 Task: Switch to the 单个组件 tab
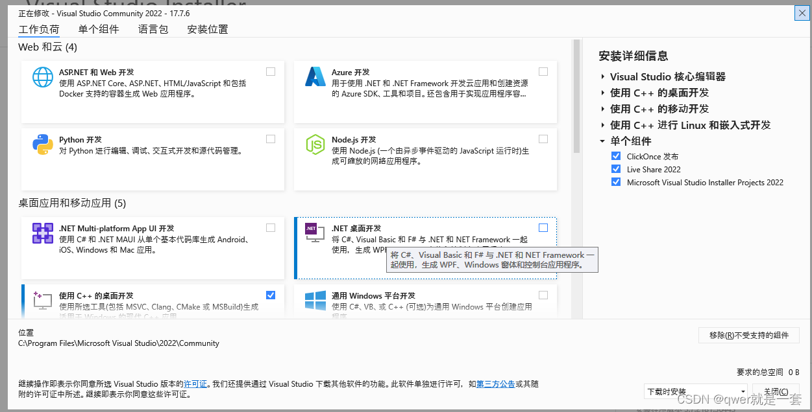(99, 29)
